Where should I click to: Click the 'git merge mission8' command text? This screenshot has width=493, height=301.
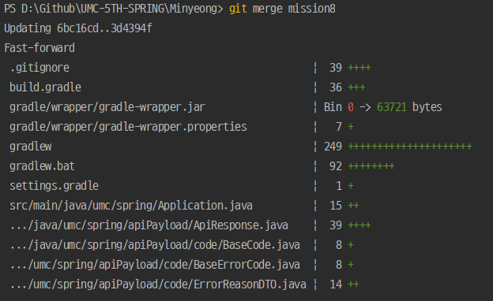[282, 9]
